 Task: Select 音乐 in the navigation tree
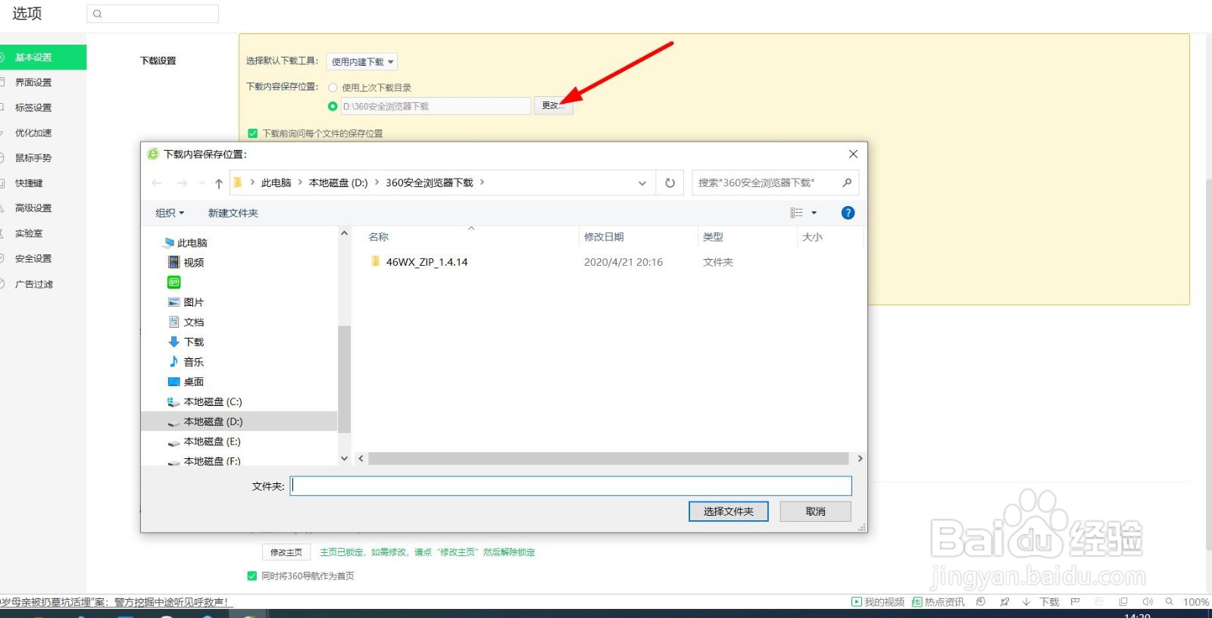[x=186, y=362]
